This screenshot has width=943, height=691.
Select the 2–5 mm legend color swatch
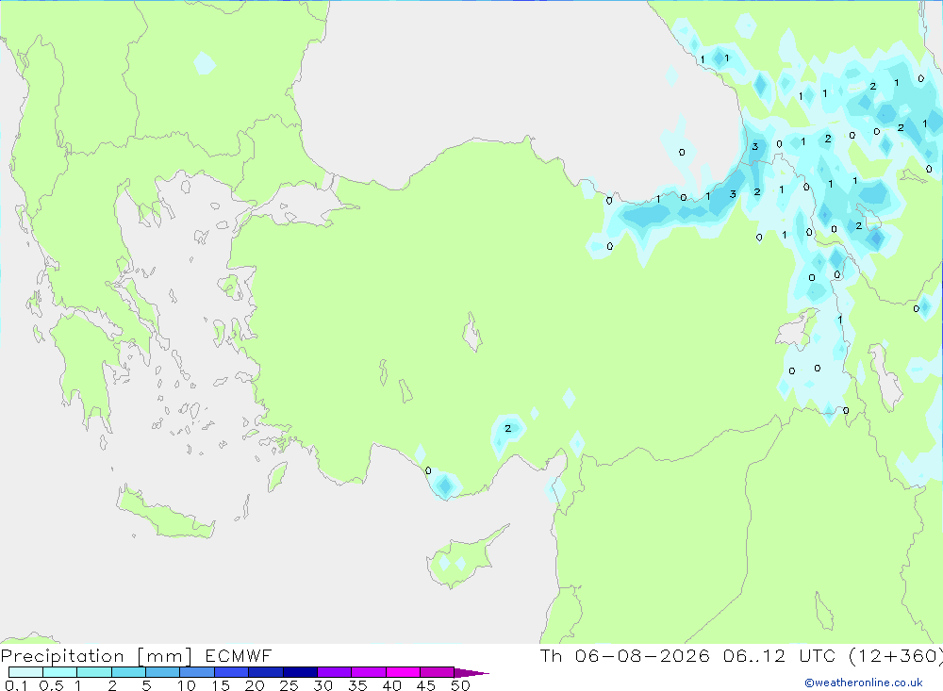(128, 672)
